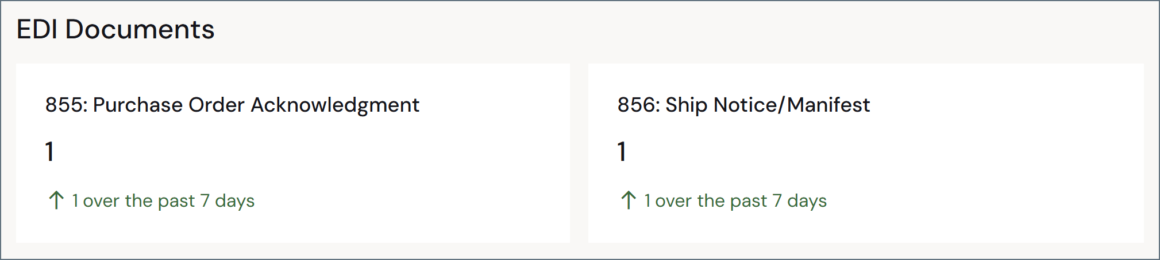Screen dimensions: 1160x260
Task: Click "7 days" in the 856 trend line
Action: point(800,201)
